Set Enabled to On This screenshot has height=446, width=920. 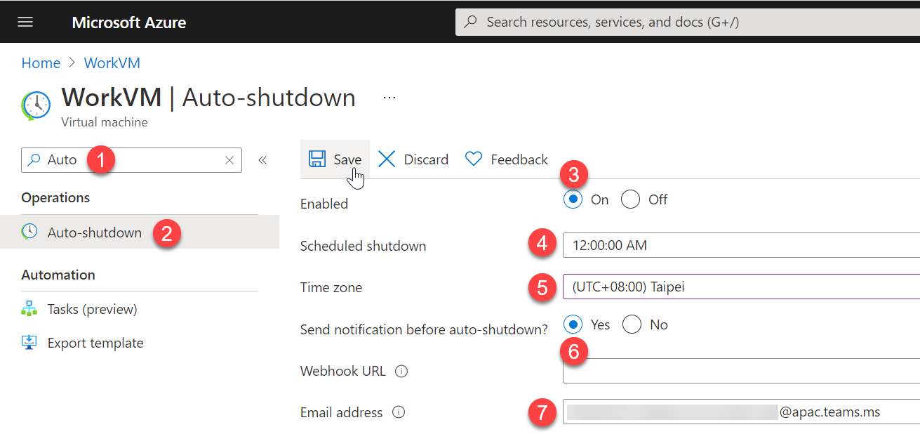tap(573, 199)
